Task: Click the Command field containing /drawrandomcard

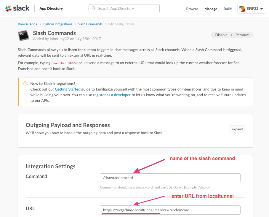Action: click(170, 178)
